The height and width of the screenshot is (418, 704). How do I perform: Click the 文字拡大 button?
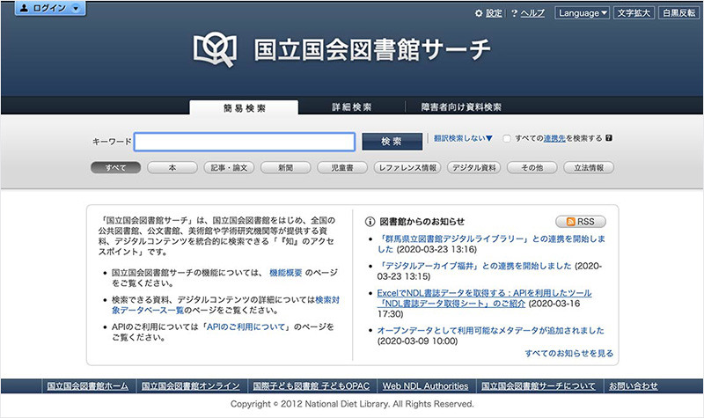634,13
